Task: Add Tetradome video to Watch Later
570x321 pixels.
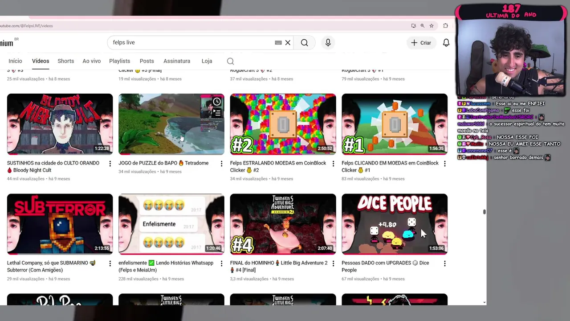Action: tap(217, 102)
